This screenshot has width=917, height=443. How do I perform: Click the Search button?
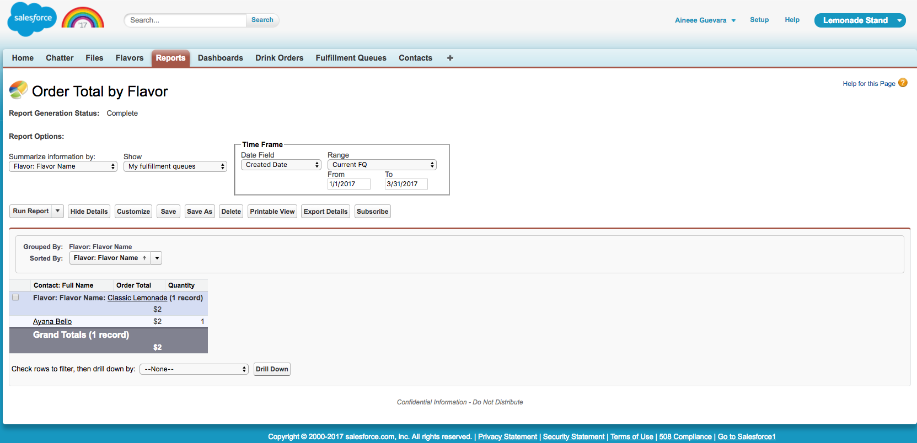pos(262,20)
